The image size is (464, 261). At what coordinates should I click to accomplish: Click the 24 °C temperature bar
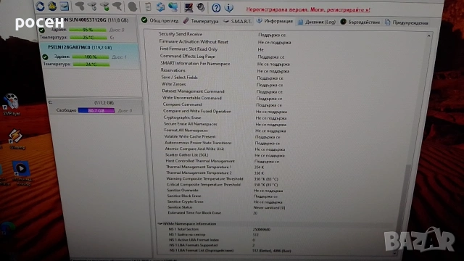[91, 65]
